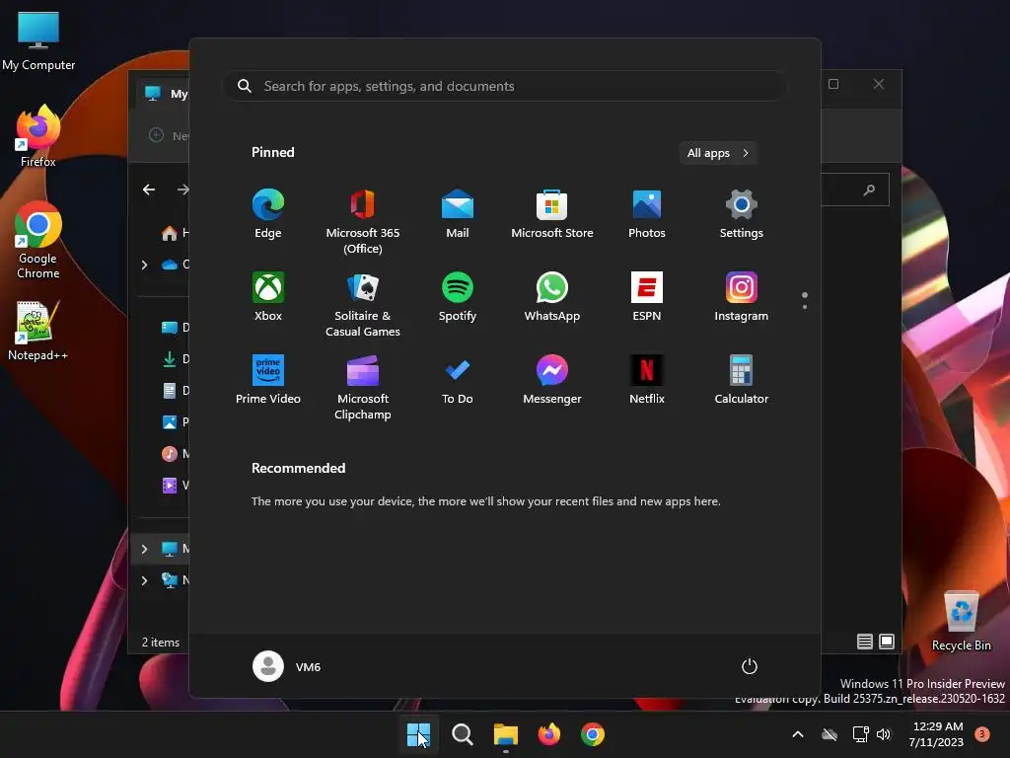Screen dimensions: 1010x758
Task: Open the volume control in system tray
Action: pyautogui.click(x=884, y=734)
